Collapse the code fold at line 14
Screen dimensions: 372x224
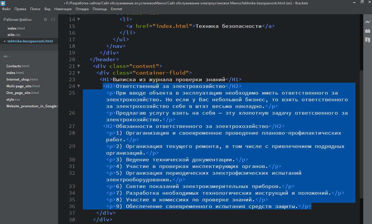pyautogui.click(x=78, y=19)
